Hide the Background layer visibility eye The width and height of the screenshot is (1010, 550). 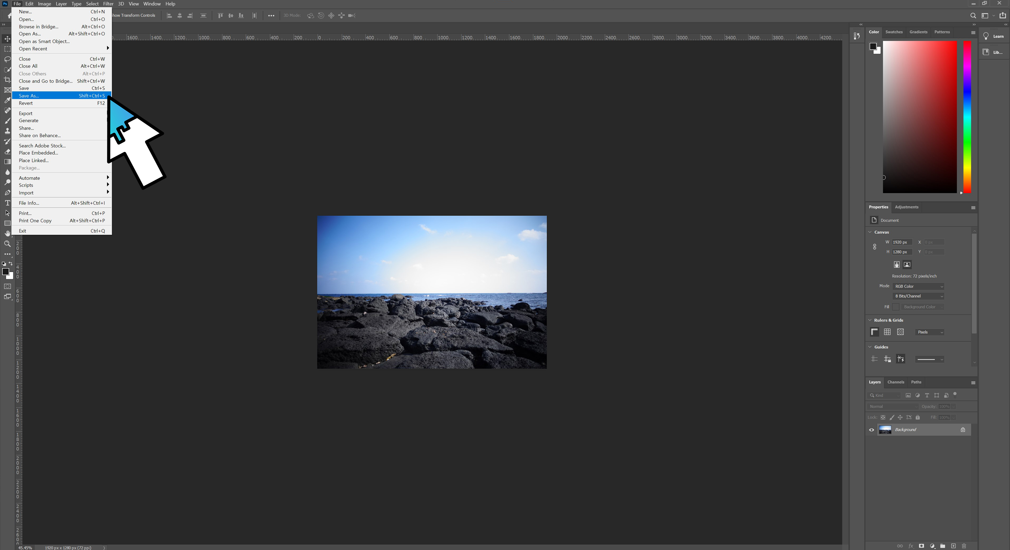point(871,430)
